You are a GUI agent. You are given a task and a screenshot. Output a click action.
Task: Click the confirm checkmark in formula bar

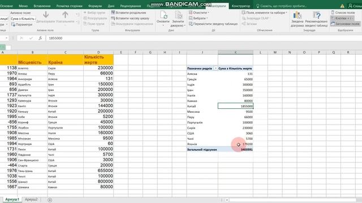(x=31, y=38)
